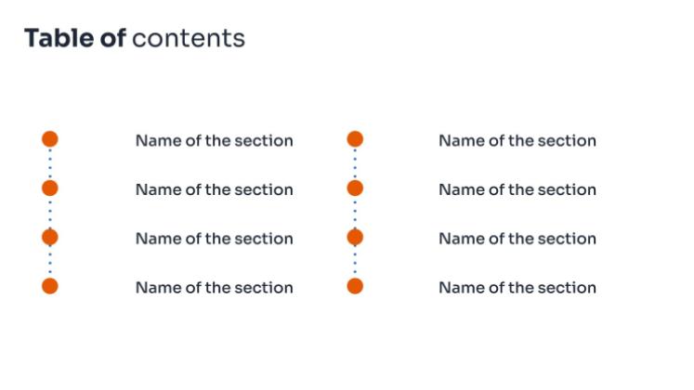Click the bottom orange dot in the left column
694x390 pixels.
[x=50, y=286]
